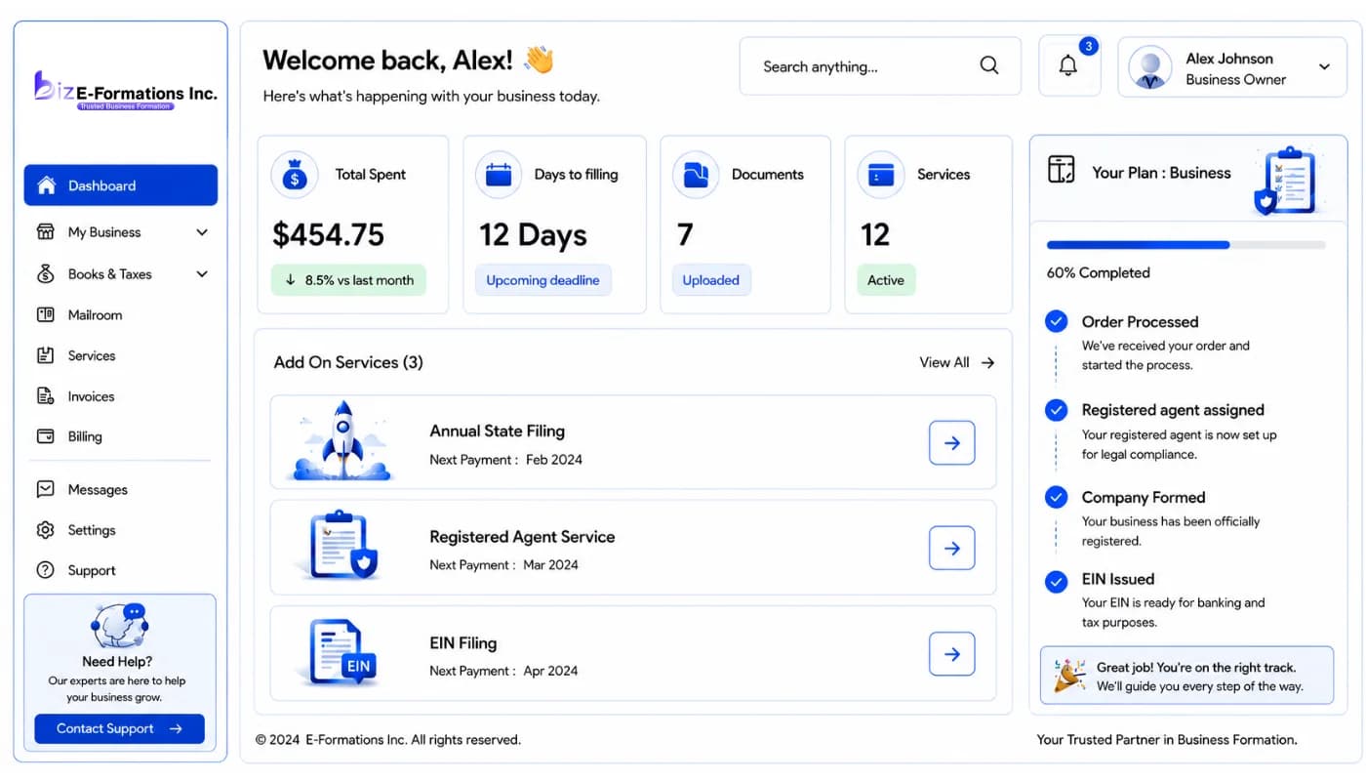
Task: Click the Days to filling calendar icon
Action: tap(499, 175)
